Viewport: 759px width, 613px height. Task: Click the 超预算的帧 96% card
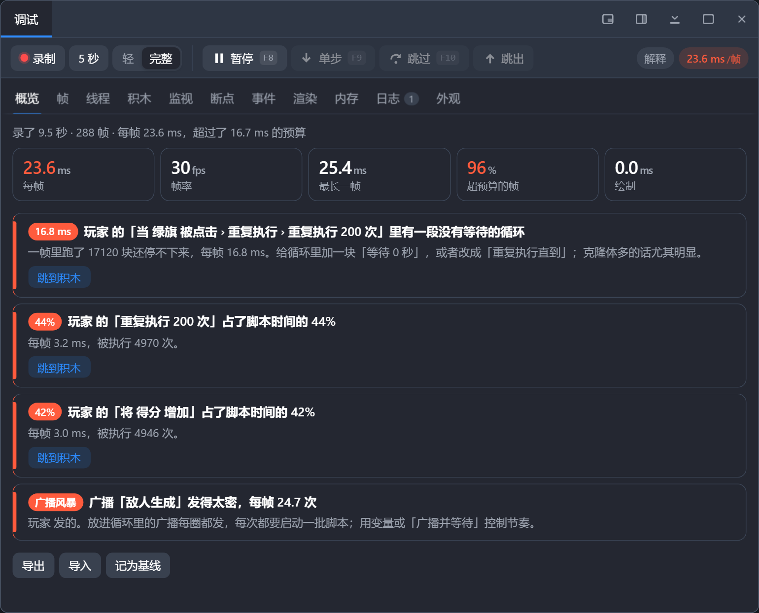click(x=527, y=174)
